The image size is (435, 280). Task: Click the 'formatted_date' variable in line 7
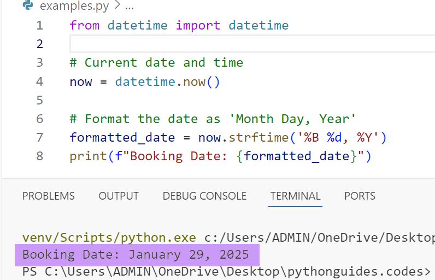pos(122,137)
